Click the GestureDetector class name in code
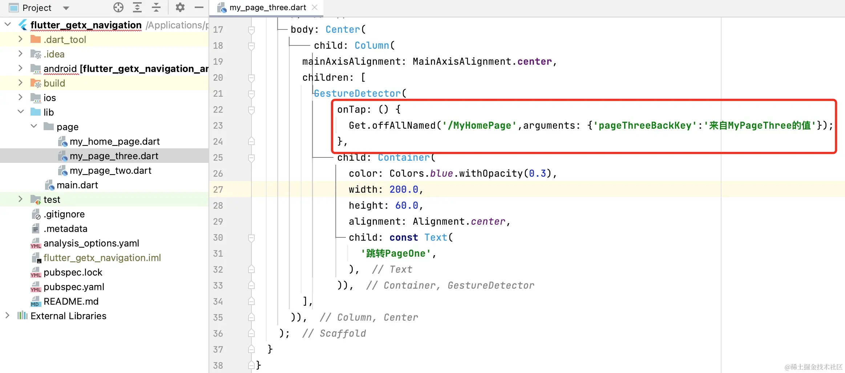 (x=357, y=93)
